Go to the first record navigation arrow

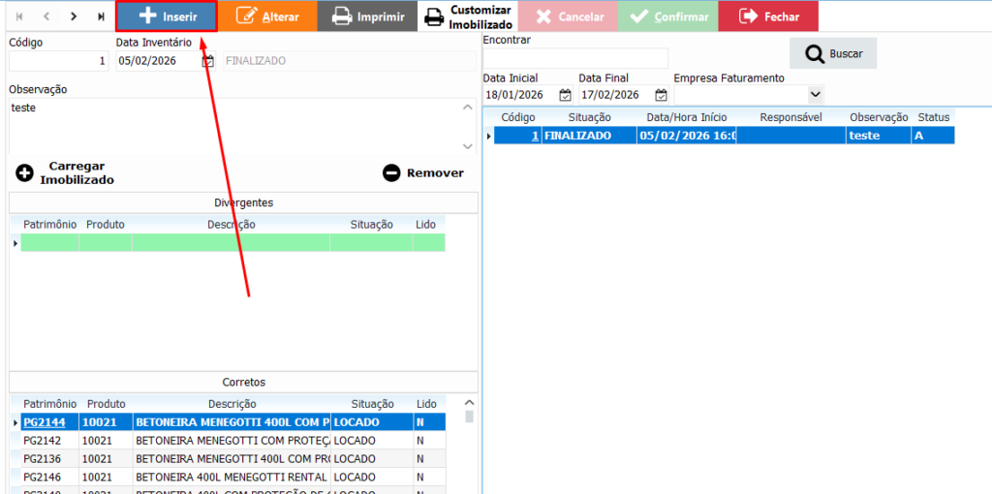(x=19, y=16)
